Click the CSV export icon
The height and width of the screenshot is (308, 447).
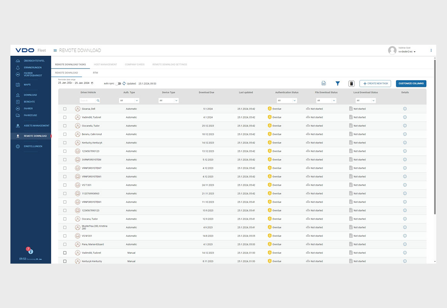point(324,84)
